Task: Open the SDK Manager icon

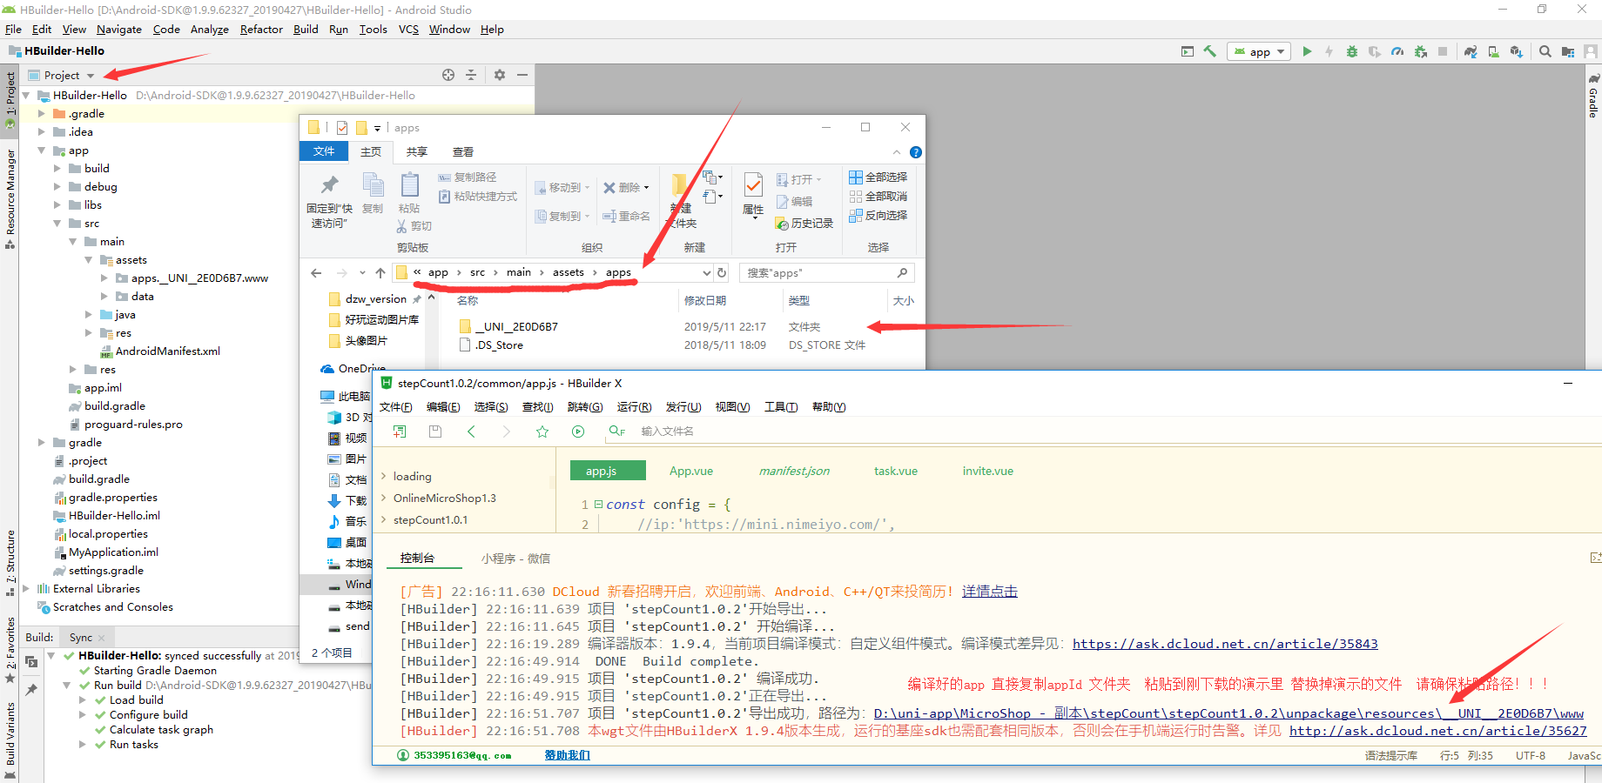Action: (1516, 51)
